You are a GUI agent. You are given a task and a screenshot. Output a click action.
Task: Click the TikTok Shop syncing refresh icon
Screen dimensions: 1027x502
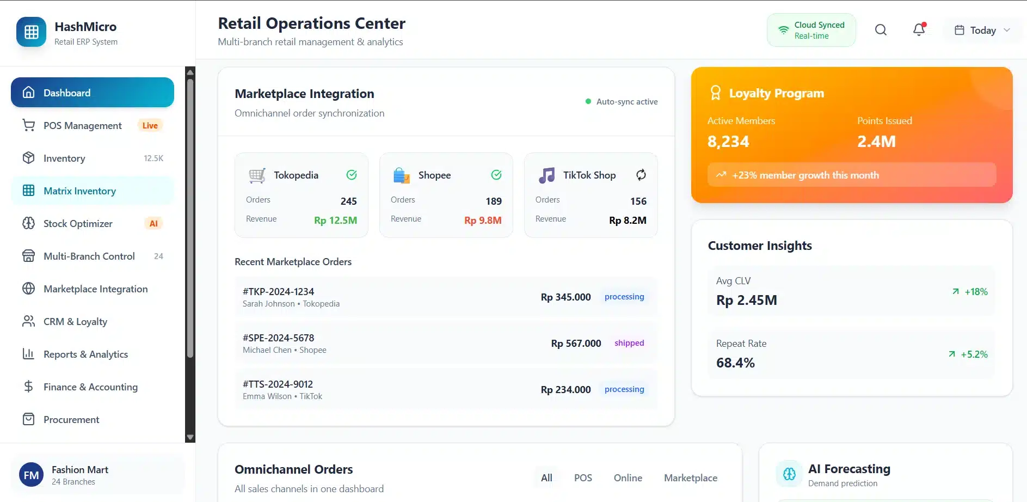point(641,175)
